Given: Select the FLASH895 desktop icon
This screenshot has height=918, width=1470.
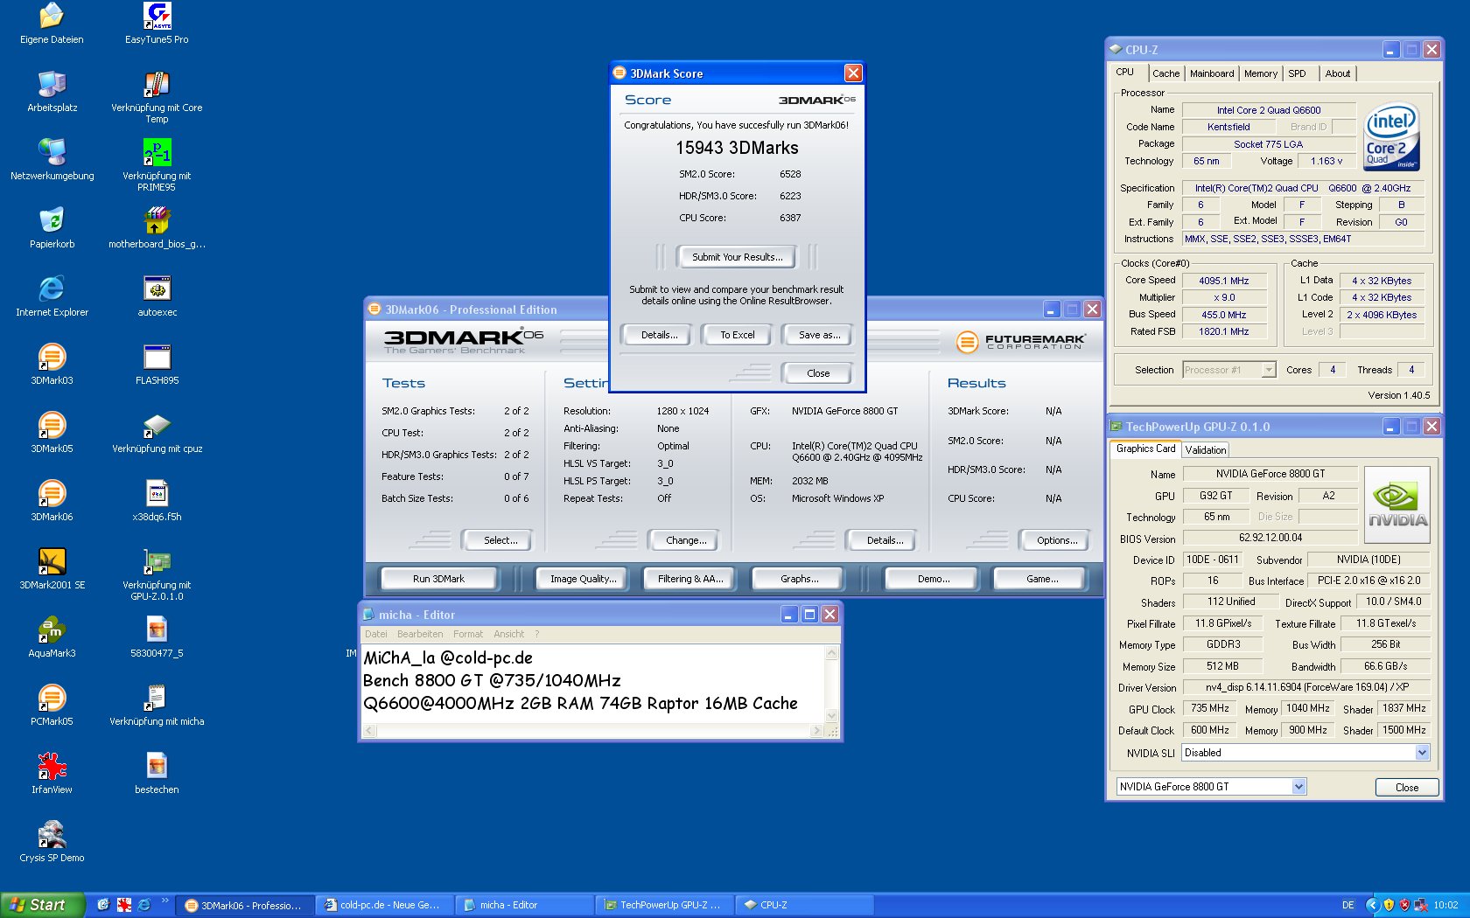Looking at the screenshot, I should 157,365.
